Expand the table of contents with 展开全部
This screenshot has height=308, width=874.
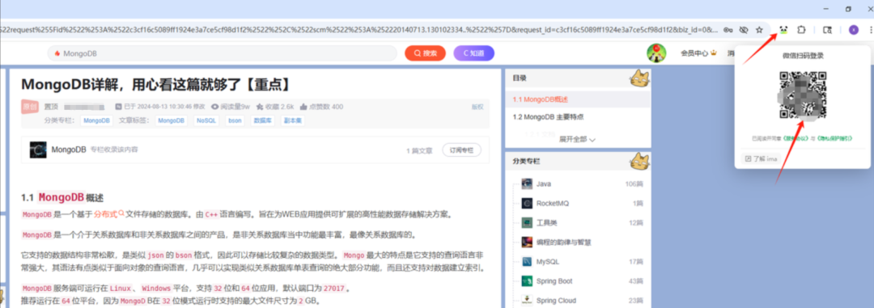click(577, 140)
